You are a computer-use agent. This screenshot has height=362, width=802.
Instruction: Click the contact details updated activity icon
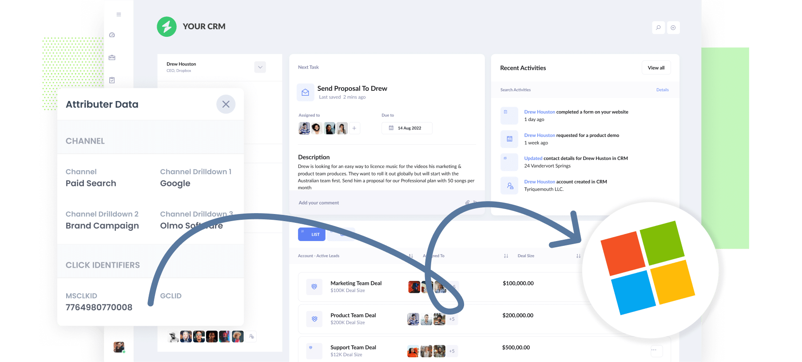click(x=509, y=162)
